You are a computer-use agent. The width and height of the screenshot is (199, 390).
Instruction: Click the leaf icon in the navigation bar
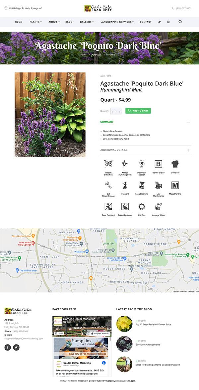point(160,22)
